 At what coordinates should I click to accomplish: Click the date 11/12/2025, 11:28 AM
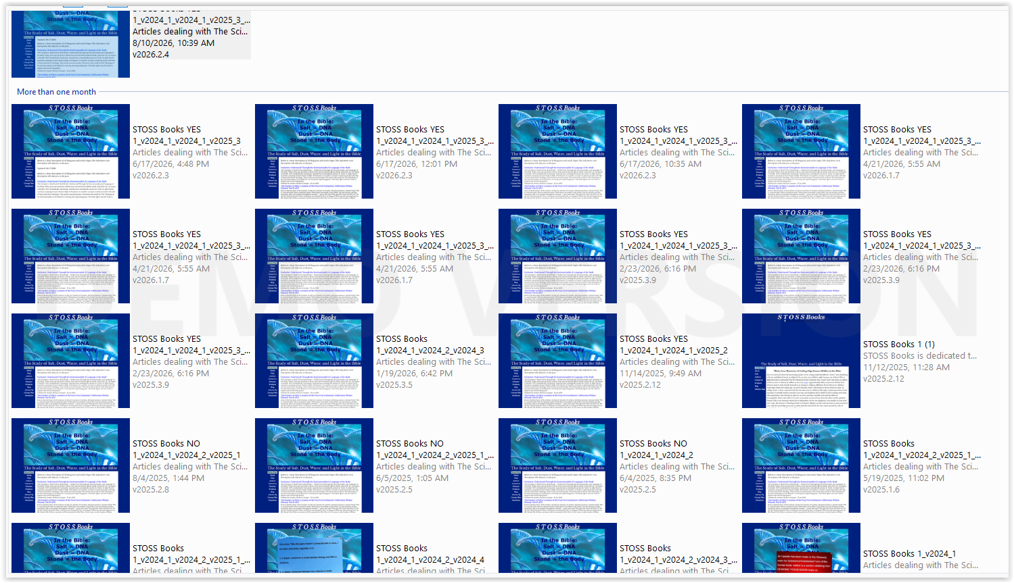pos(906,367)
